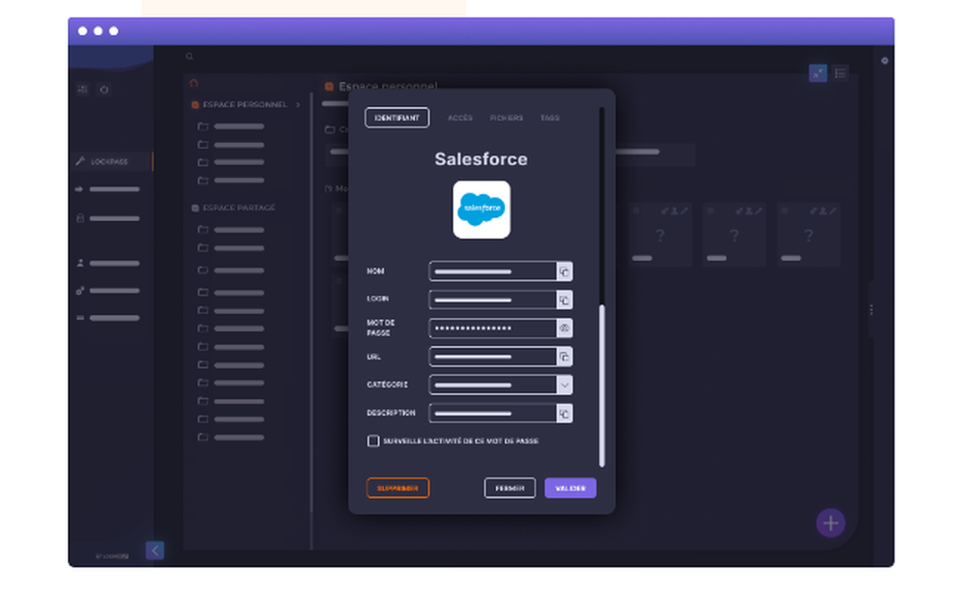
Task: Switch to list view icon
Action: [x=840, y=73]
